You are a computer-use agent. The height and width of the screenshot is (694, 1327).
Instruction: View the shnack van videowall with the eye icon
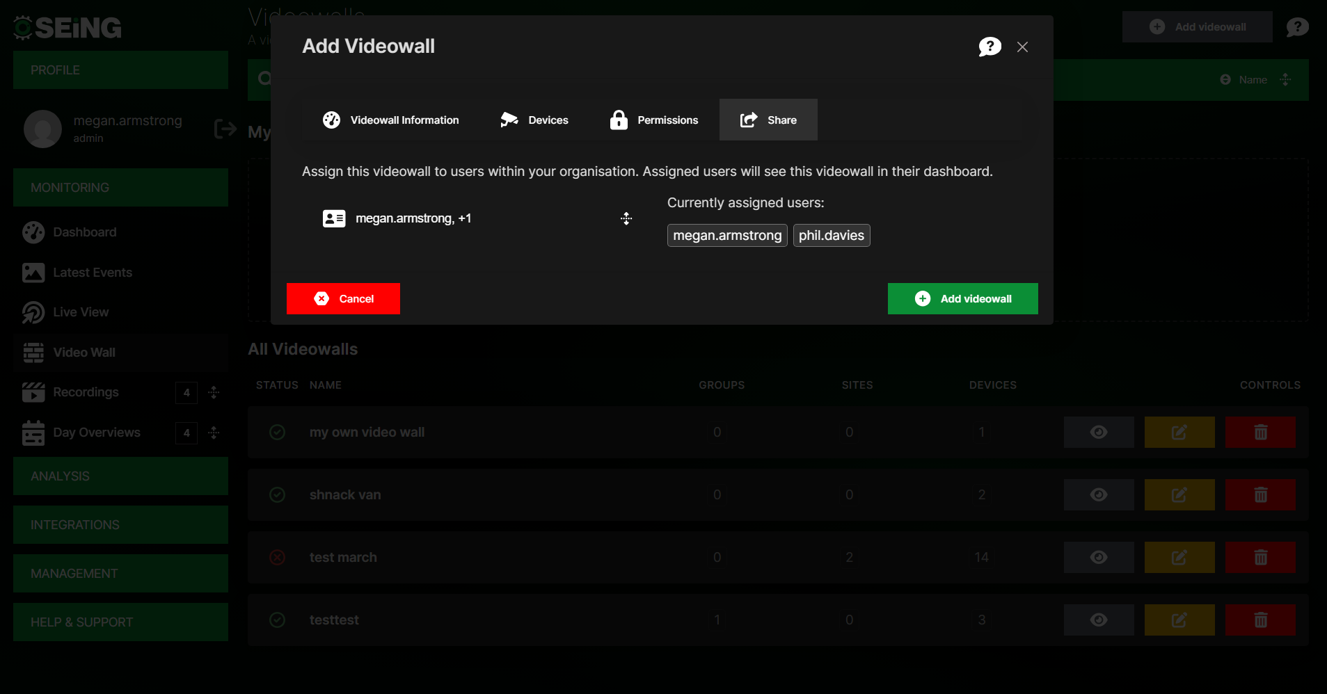tap(1098, 494)
